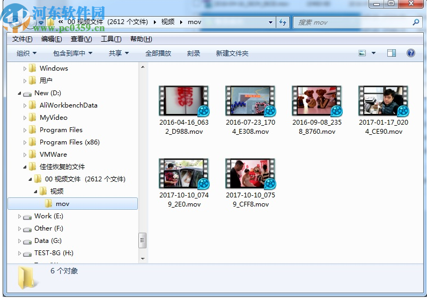Open the help icon in the toolbar

[x=411, y=53]
